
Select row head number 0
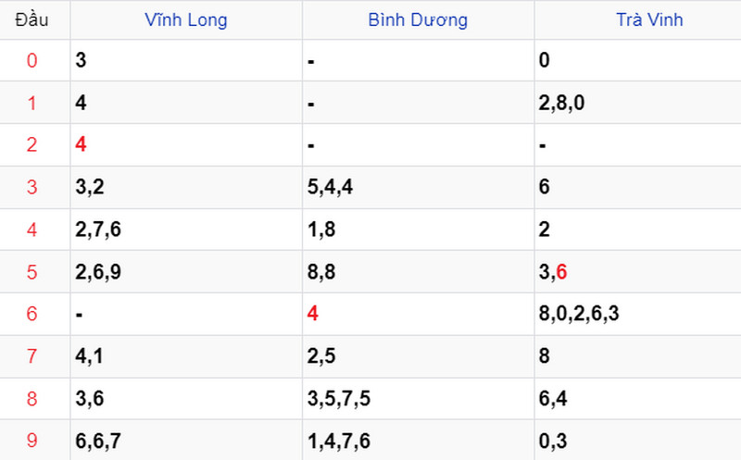coord(32,61)
